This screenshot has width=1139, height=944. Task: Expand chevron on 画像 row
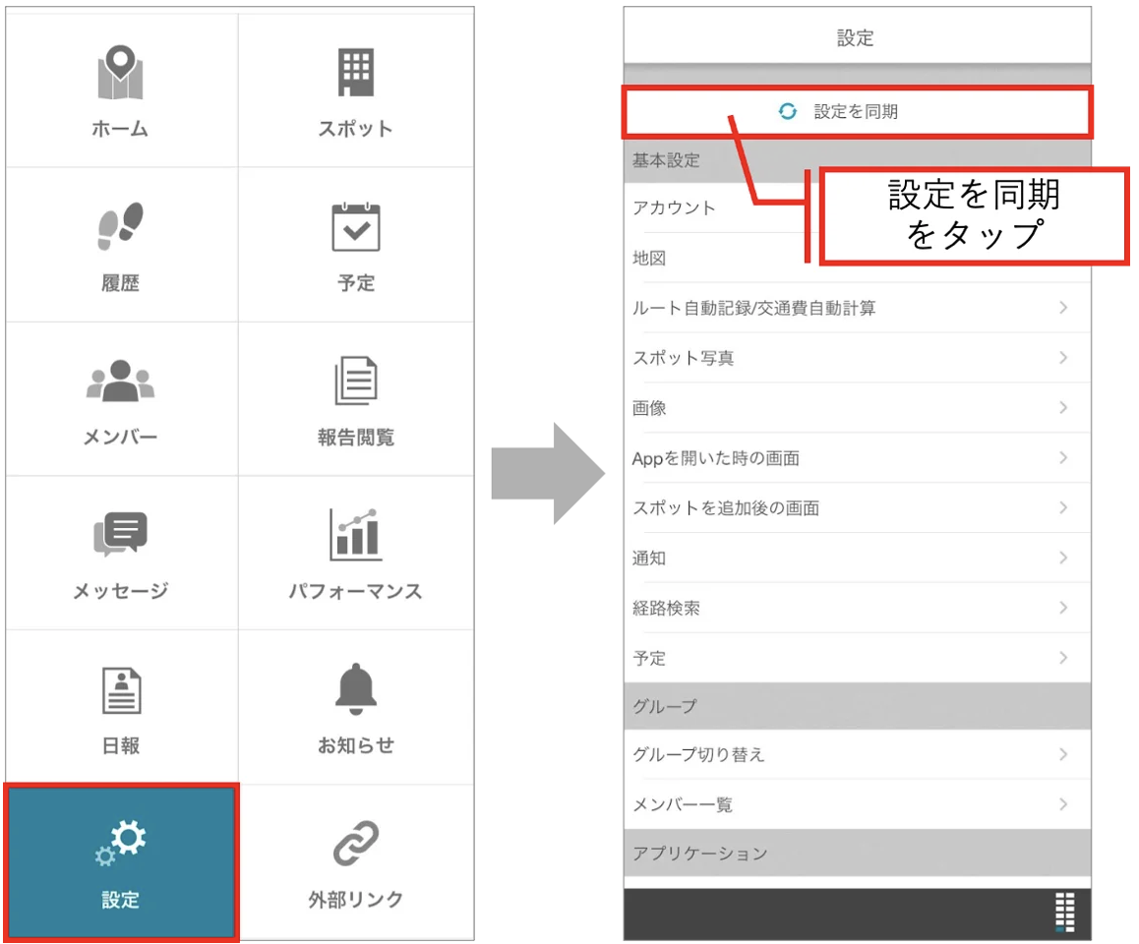tap(1063, 408)
